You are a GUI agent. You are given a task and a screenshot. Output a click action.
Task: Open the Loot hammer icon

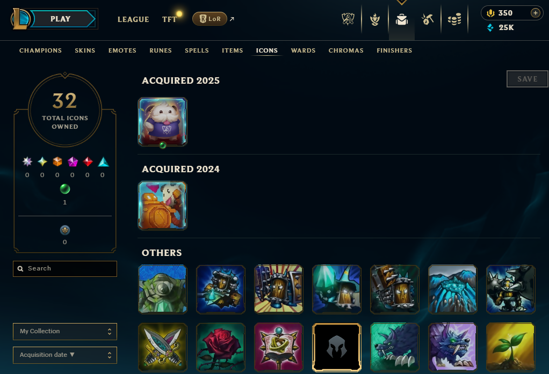tap(427, 19)
